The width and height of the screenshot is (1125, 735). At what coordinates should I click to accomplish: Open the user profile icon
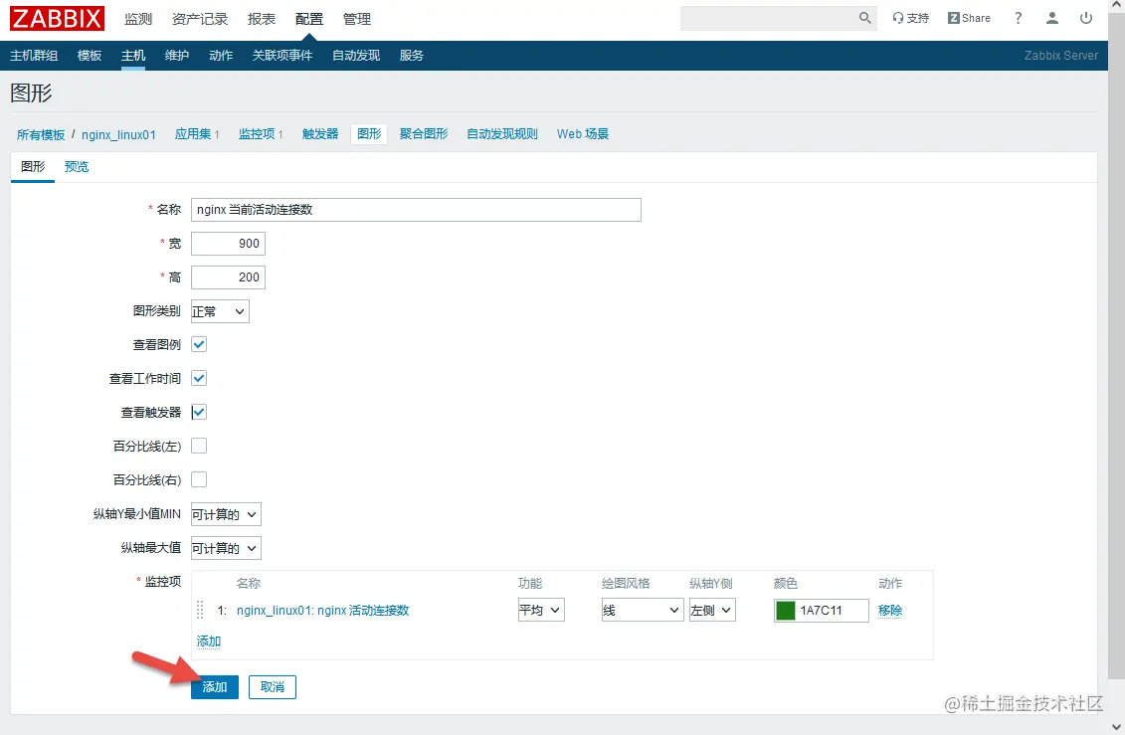click(1052, 17)
